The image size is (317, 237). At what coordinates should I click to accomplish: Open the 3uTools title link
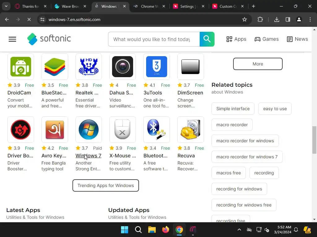coord(153,93)
